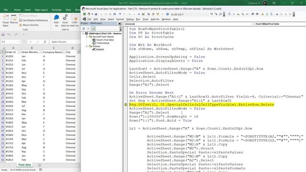This screenshot has height=172, width=306.
Task: Click the Toggle Breakpoint hand icon
Action: 262,14
